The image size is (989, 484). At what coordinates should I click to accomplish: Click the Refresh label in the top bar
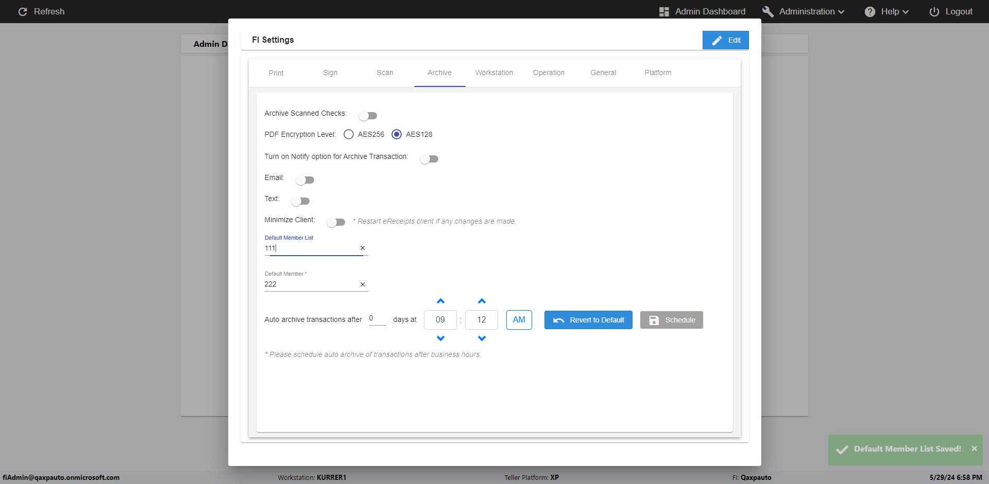tap(49, 11)
